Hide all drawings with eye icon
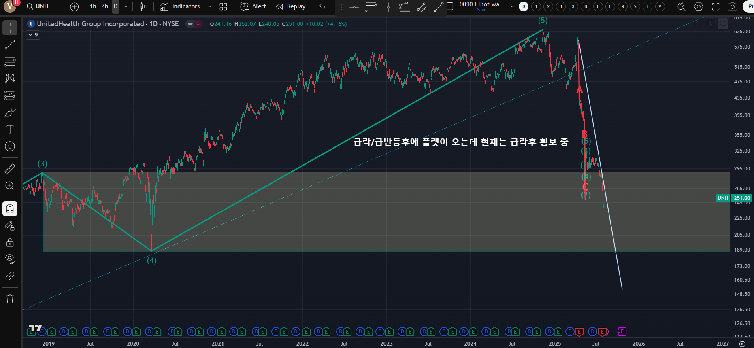754x348 pixels. point(10,259)
